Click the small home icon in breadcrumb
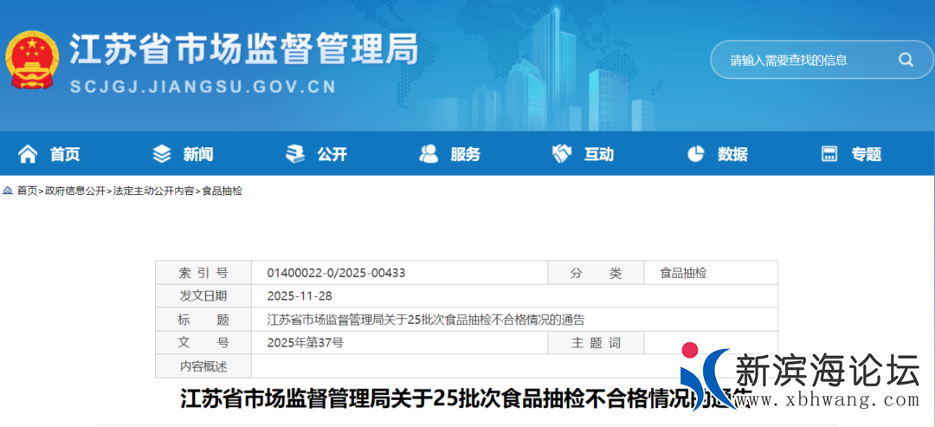Screen dimensions: 935x427 (x=8, y=191)
